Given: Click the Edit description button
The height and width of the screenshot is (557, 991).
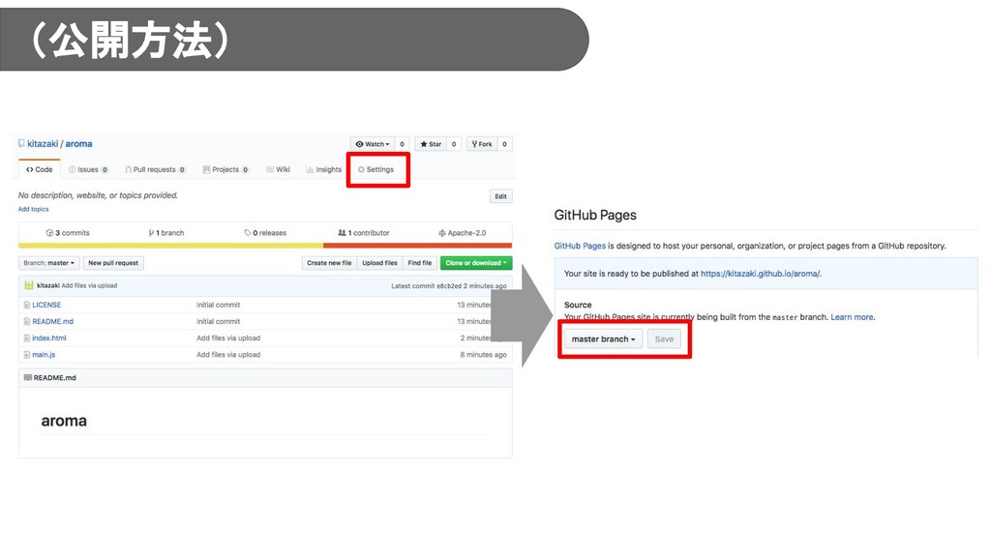Looking at the screenshot, I should (500, 196).
